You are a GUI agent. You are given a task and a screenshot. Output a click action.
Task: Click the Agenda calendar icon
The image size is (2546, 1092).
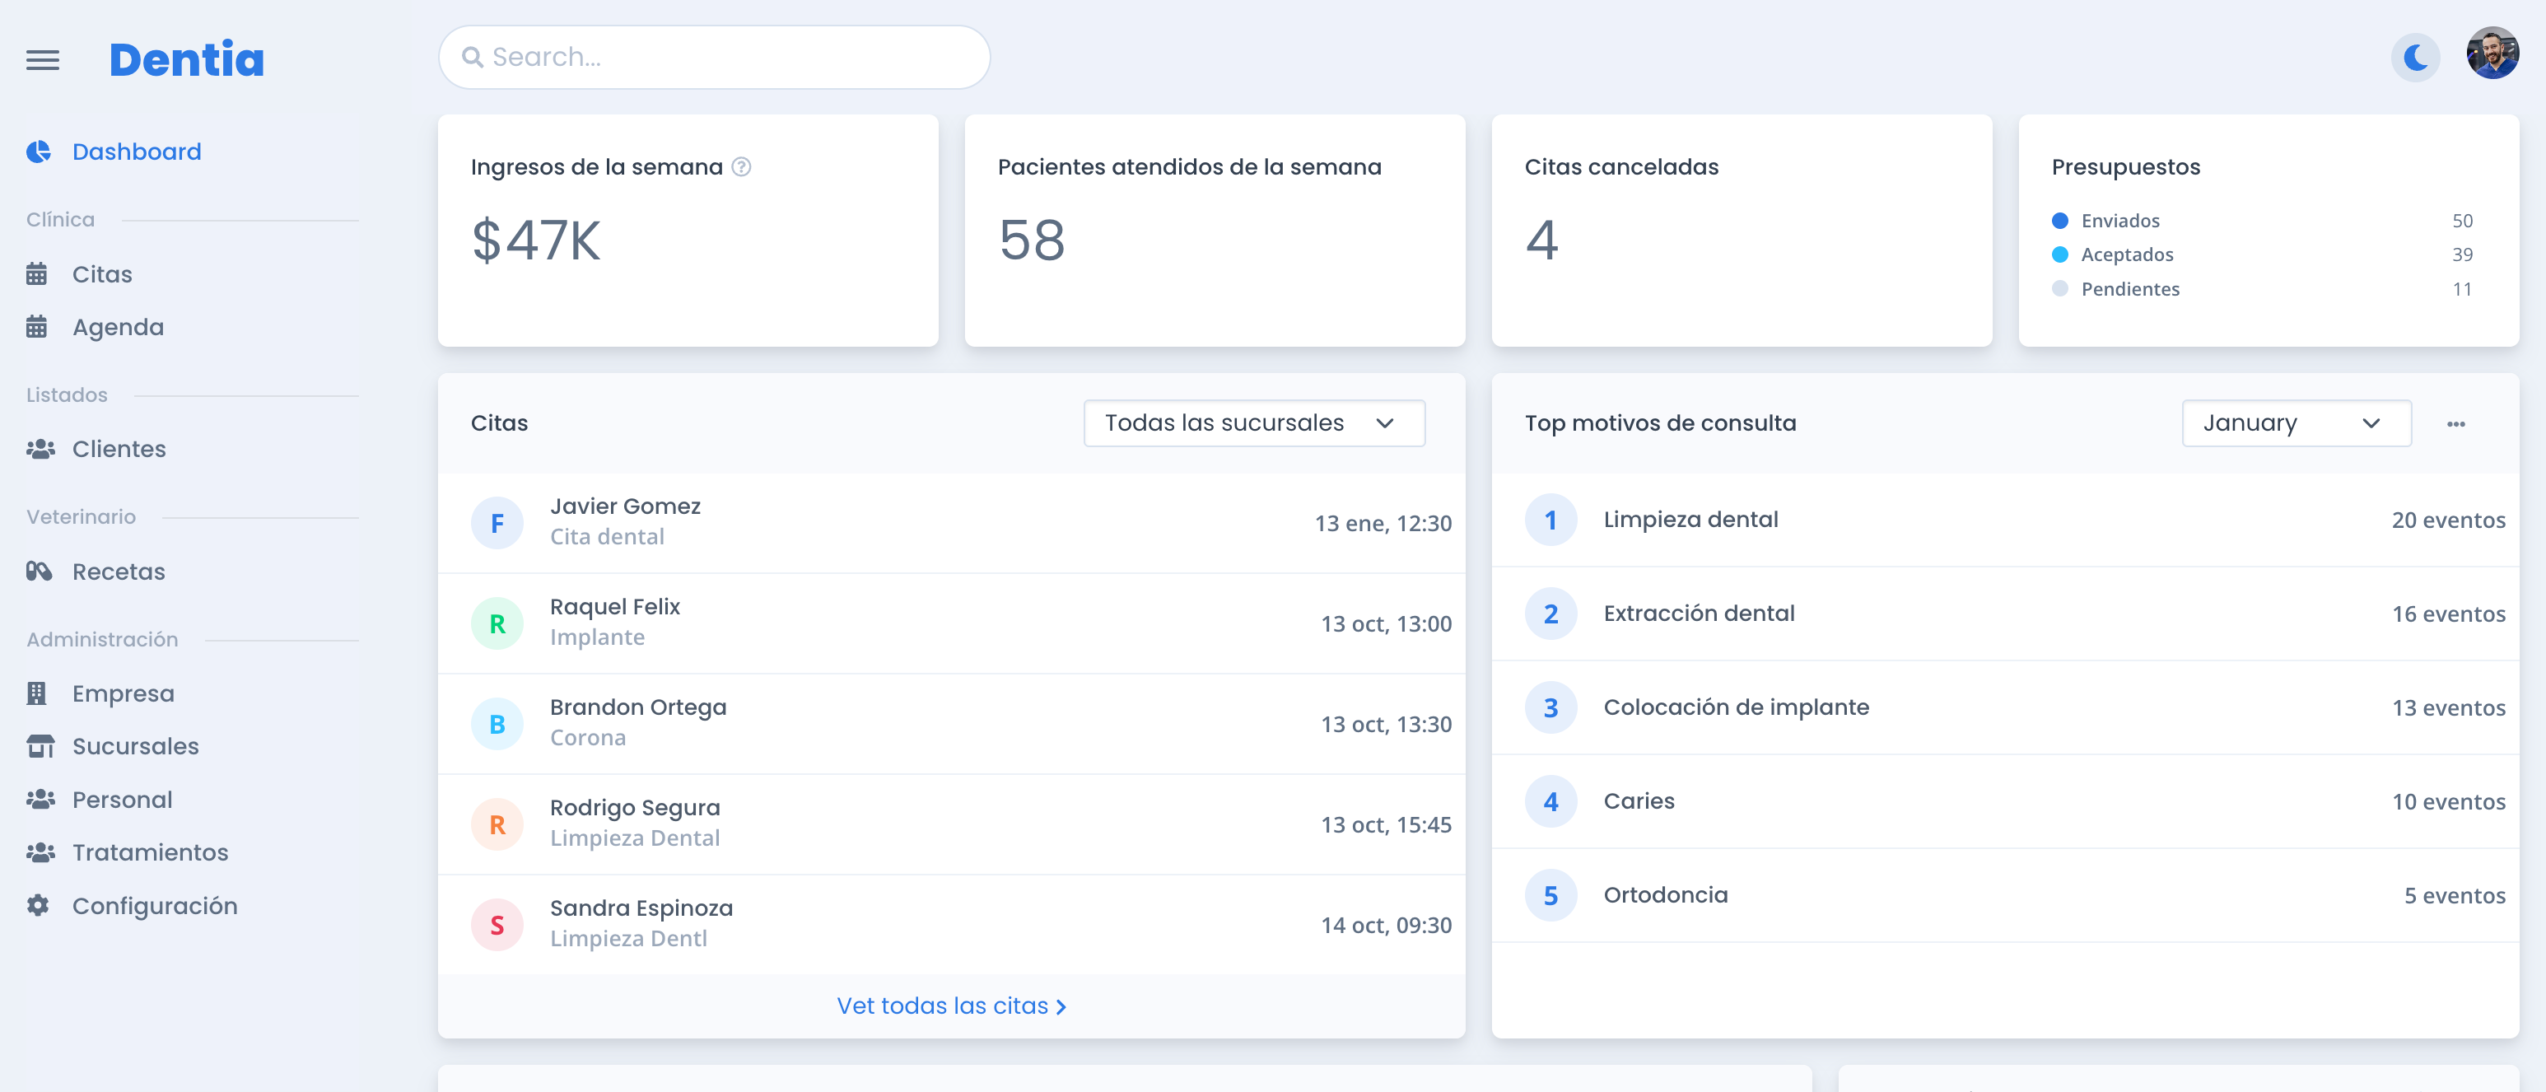(36, 327)
